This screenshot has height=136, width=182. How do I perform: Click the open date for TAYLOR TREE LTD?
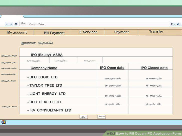pos(113,86)
